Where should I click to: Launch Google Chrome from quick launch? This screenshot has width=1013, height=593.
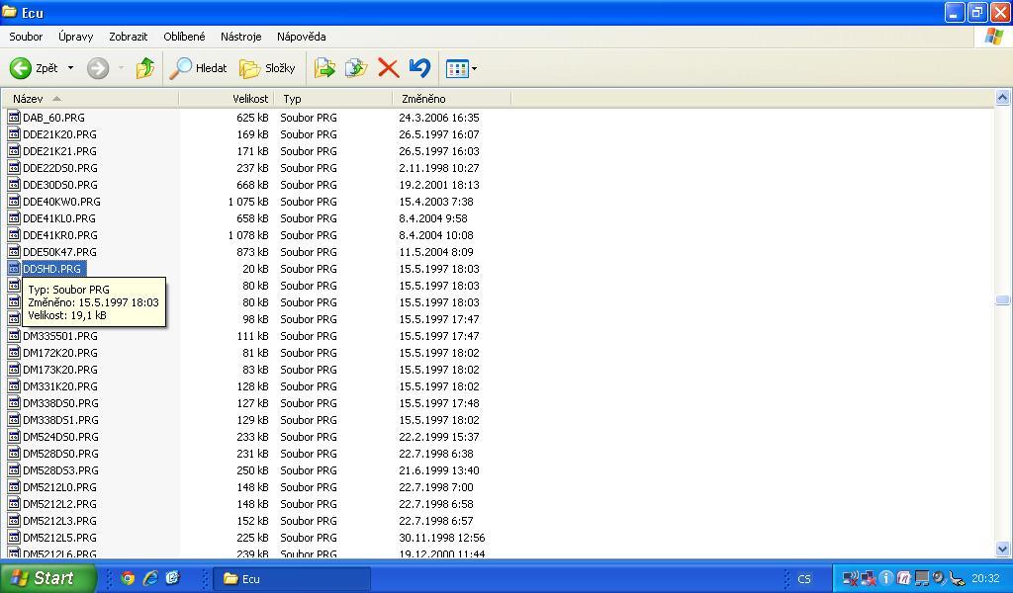coord(128,578)
